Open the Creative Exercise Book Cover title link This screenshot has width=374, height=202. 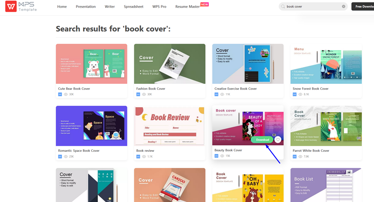(x=236, y=89)
